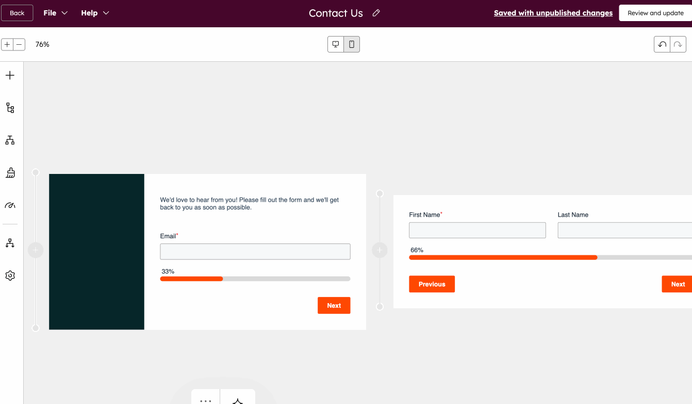Click the Previous button on second step
This screenshot has height=404, width=692.
432,284
